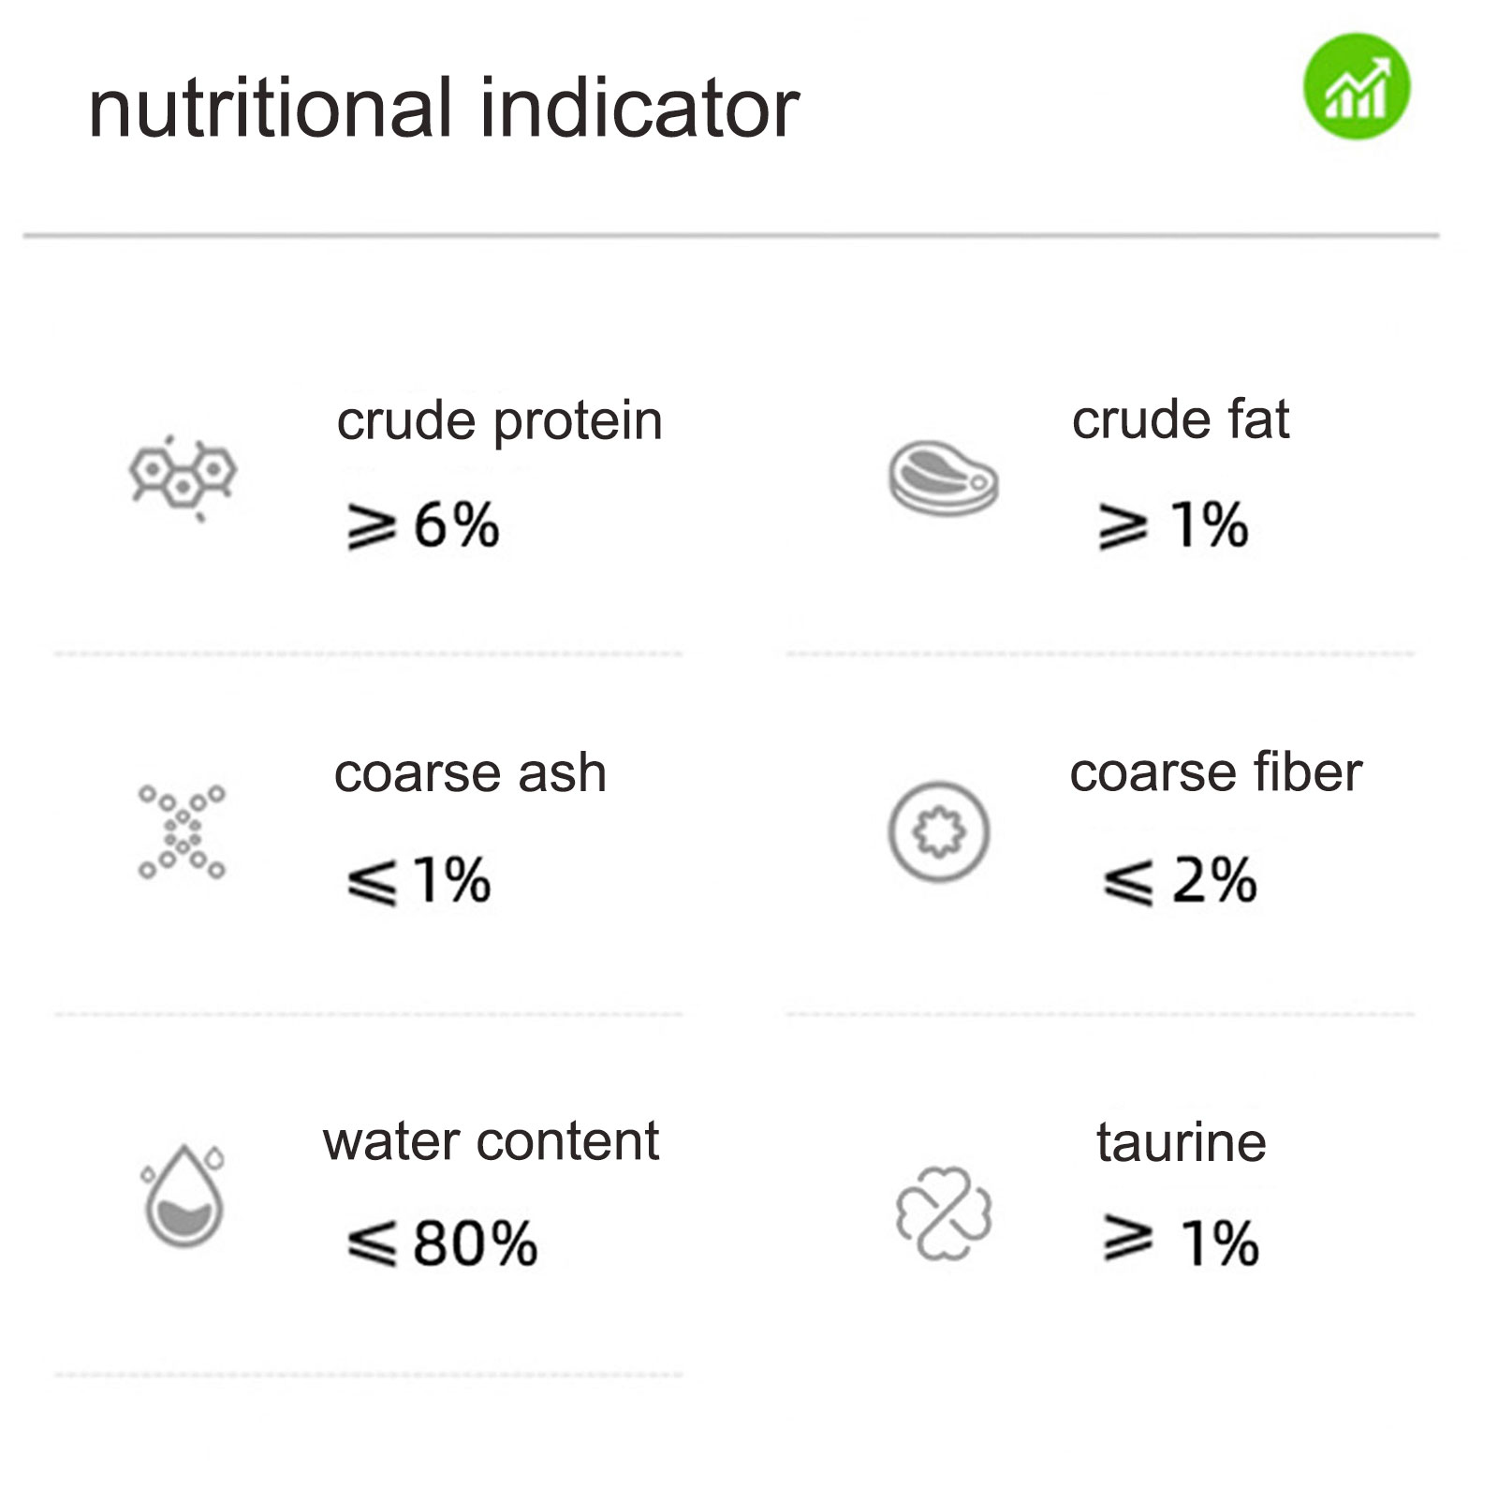
Task: Click the ≥1% taurine value
Action: pos(1181,1242)
